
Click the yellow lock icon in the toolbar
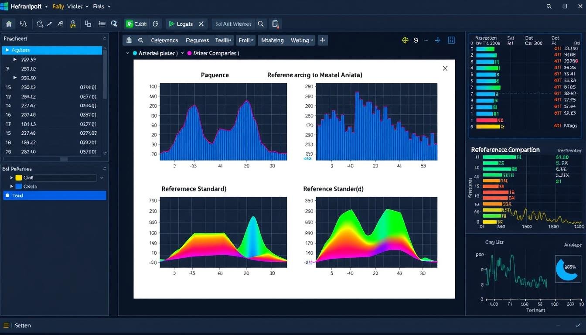pyautogui.click(x=73, y=24)
